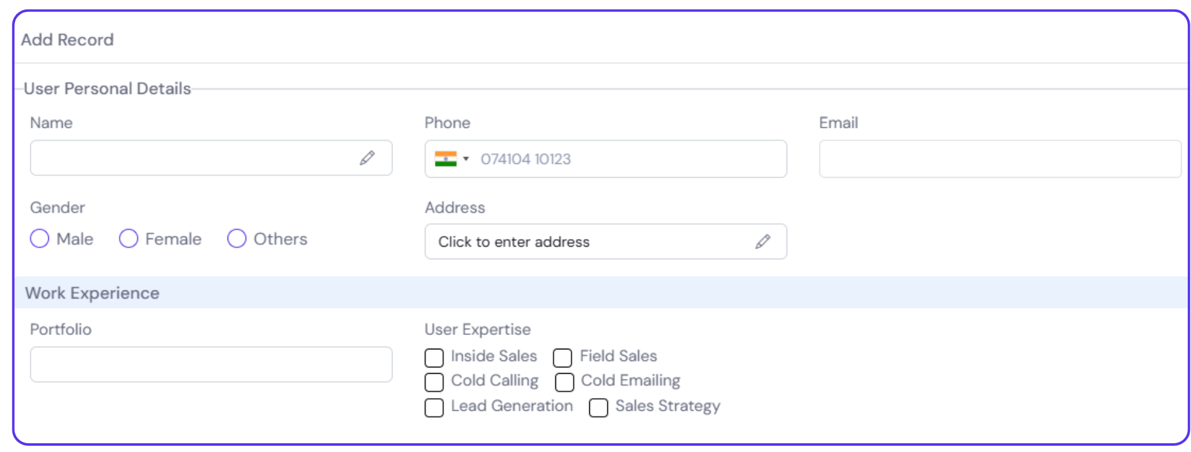Enable the Field Sales expertise

tap(562, 357)
